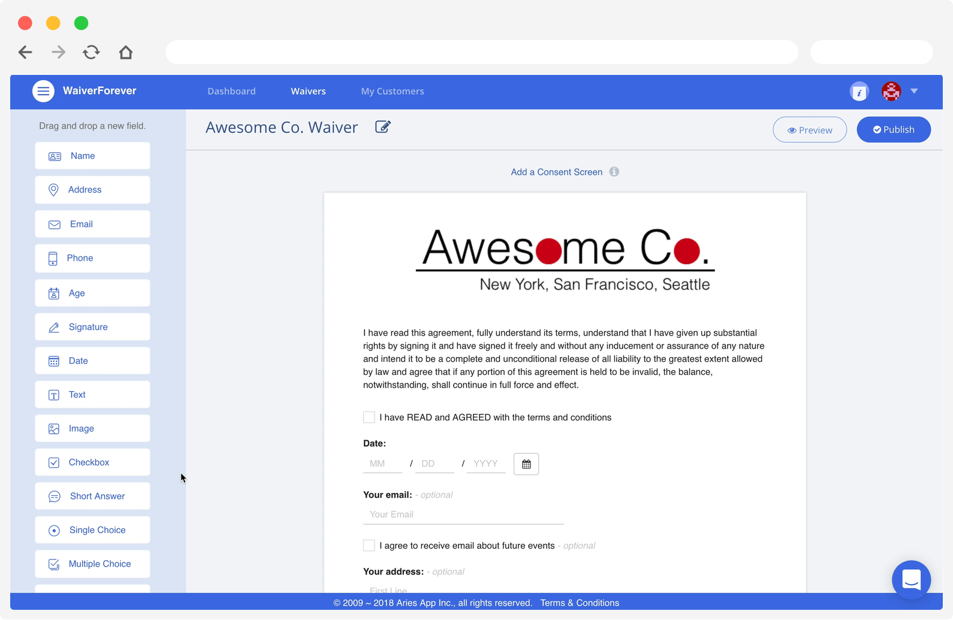Open Terms & Conditions footer link
This screenshot has height=620, width=953.
tap(580, 603)
